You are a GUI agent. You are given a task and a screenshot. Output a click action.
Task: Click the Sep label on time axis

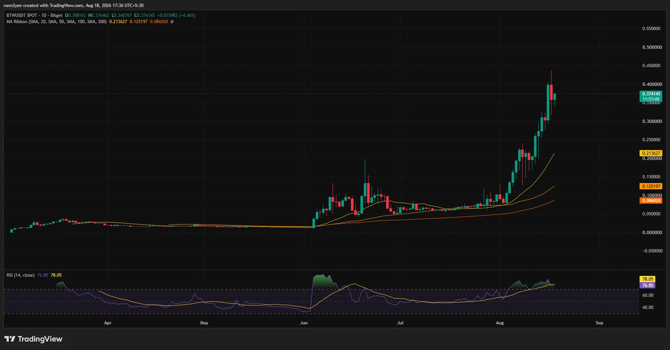(x=599, y=323)
